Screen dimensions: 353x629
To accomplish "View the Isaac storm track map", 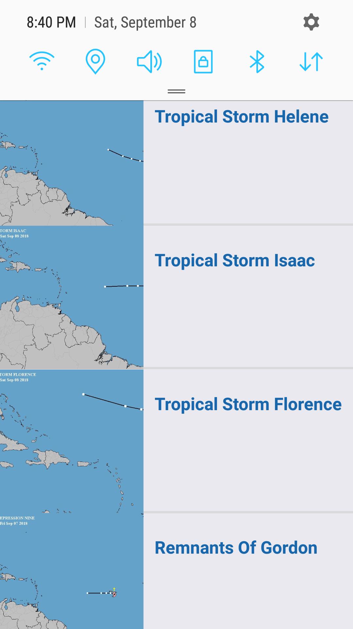I will (x=72, y=297).
